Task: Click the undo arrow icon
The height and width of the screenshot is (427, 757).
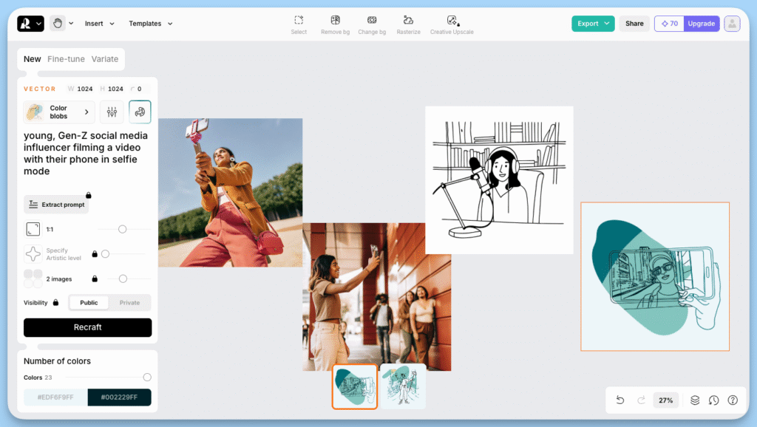Action: pyautogui.click(x=620, y=400)
